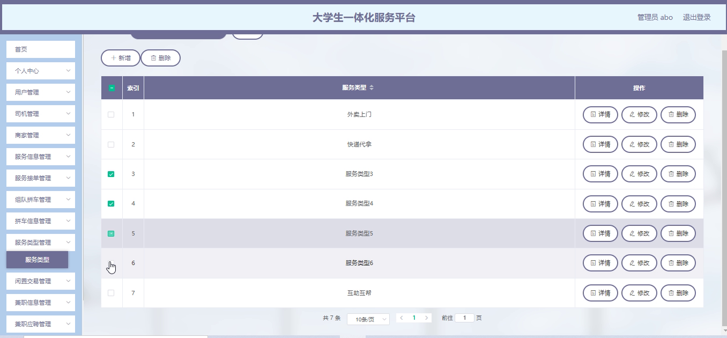The height and width of the screenshot is (338, 727).
Task: Expand the 组队拼车管理 sidebar menu
Action: click(x=41, y=200)
